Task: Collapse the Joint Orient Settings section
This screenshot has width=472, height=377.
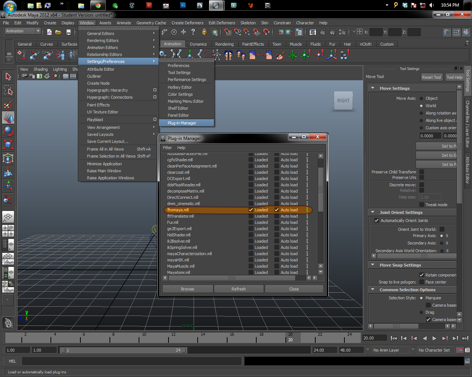Action: 373,212
